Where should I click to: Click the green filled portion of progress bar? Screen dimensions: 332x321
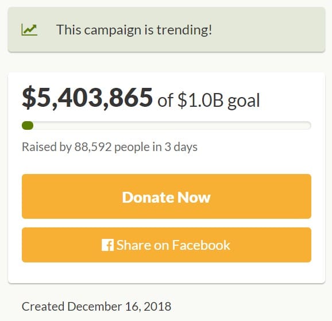[x=28, y=126]
